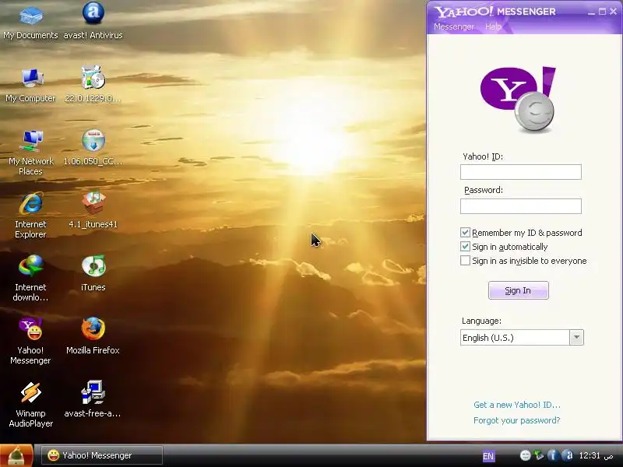Open the Messenger menu
This screenshot has height=467, width=623.
click(454, 26)
